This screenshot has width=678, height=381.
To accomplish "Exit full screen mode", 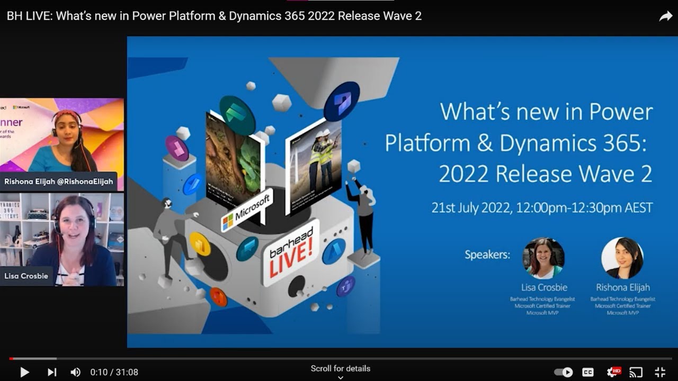I will point(660,372).
